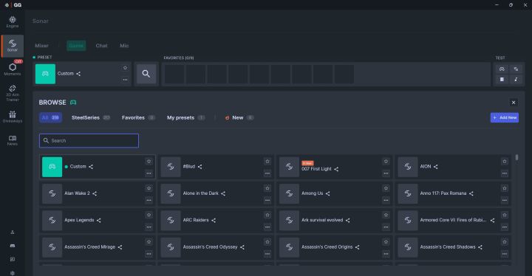Select the Custom preset card in list

pos(98,167)
